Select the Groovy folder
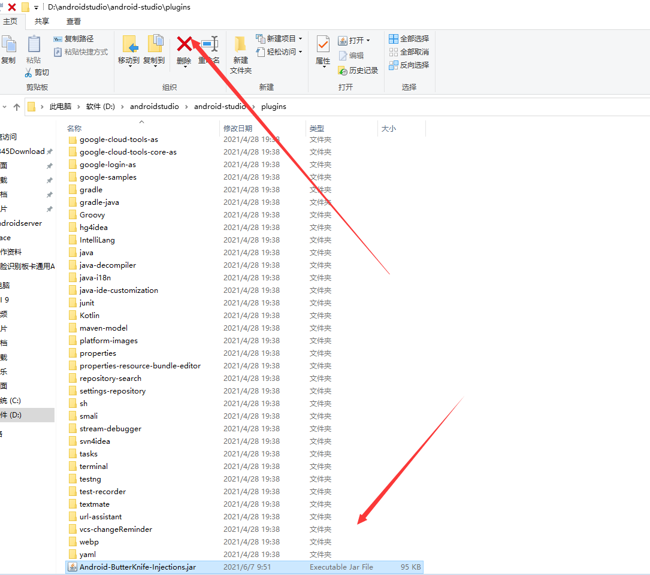This screenshot has width=650, height=575. coord(92,215)
